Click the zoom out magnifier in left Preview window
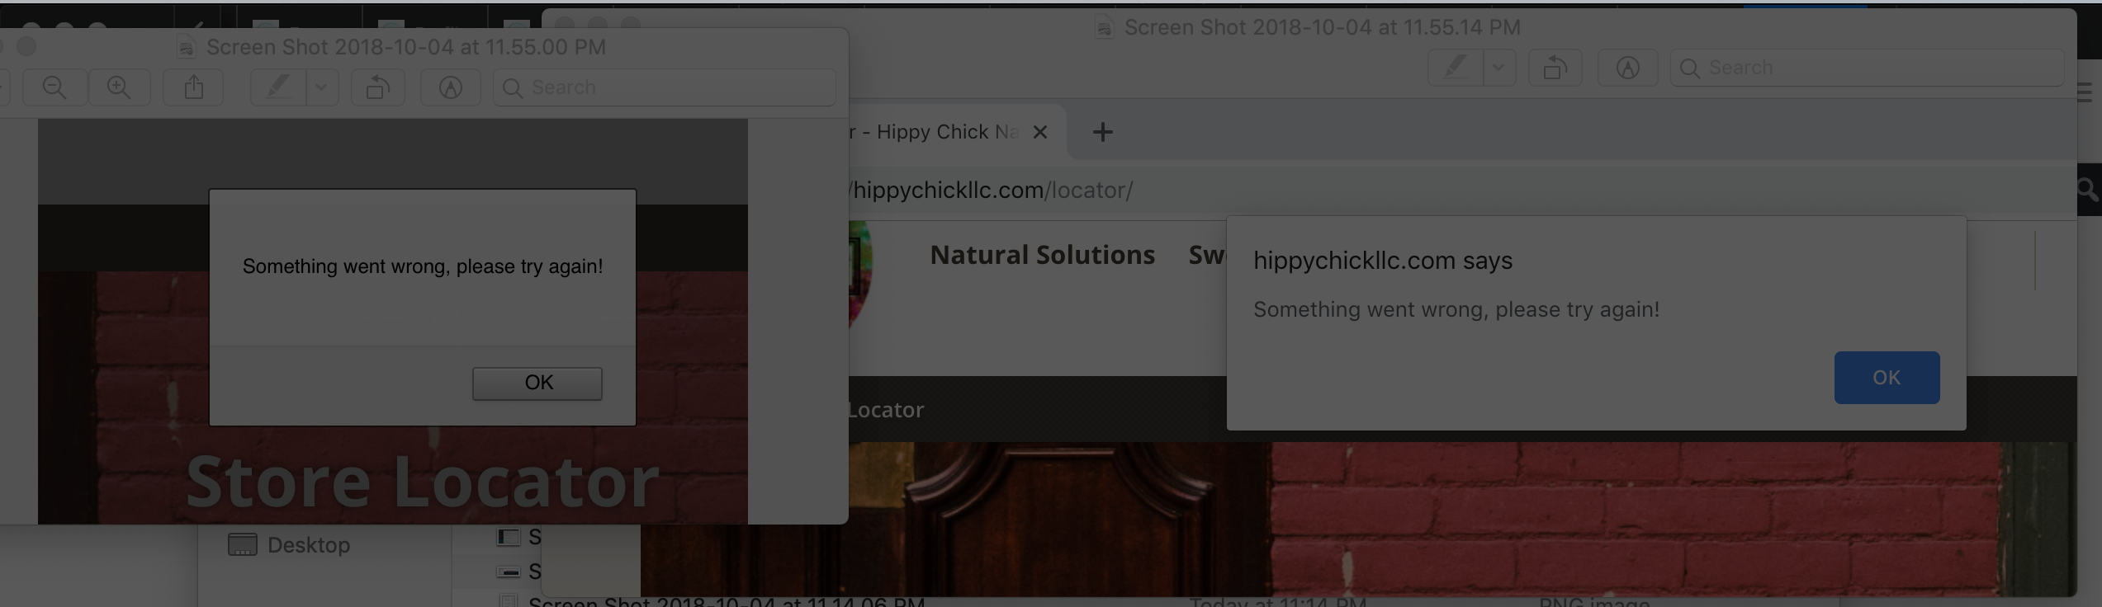The width and height of the screenshot is (2102, 607). click(54, 87)
